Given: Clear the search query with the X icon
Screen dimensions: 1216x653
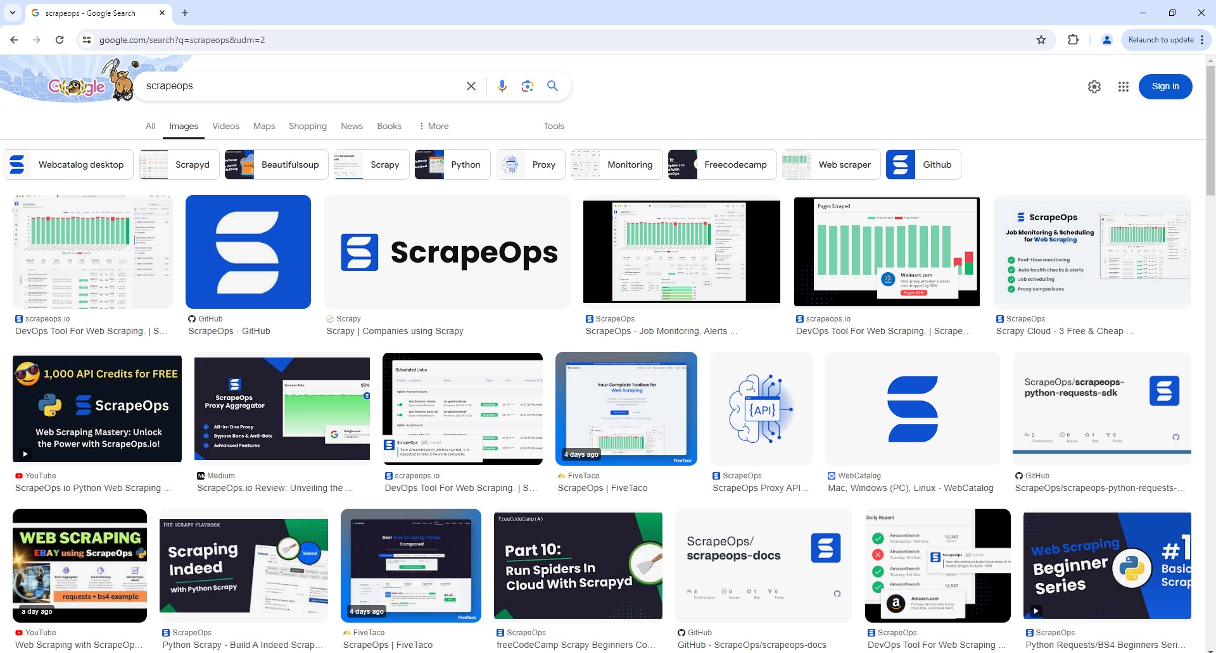Looking at the screenshot, I should 471,85.
